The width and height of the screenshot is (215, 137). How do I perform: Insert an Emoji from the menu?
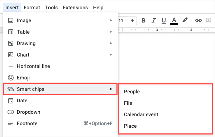click(x=61, y=78)
